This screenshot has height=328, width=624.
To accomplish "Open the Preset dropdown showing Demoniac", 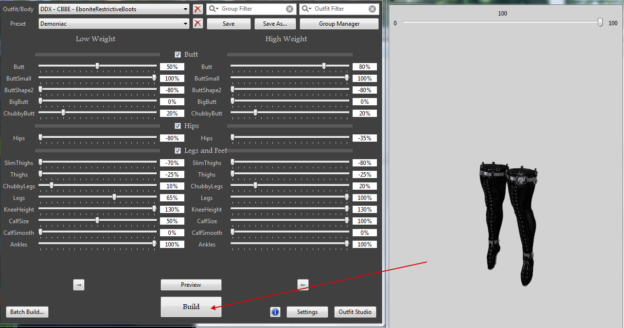I will [x=186, y=23].
